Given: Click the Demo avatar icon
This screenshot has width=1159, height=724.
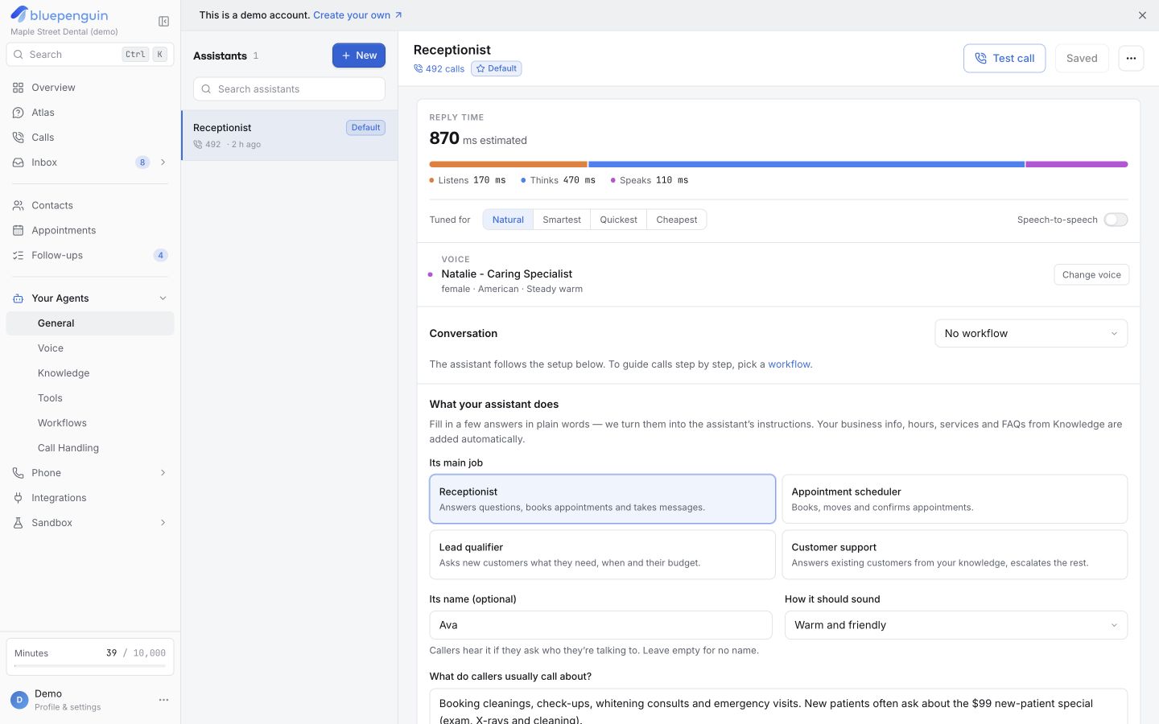Looking at the screenshot, I should 19,700.
